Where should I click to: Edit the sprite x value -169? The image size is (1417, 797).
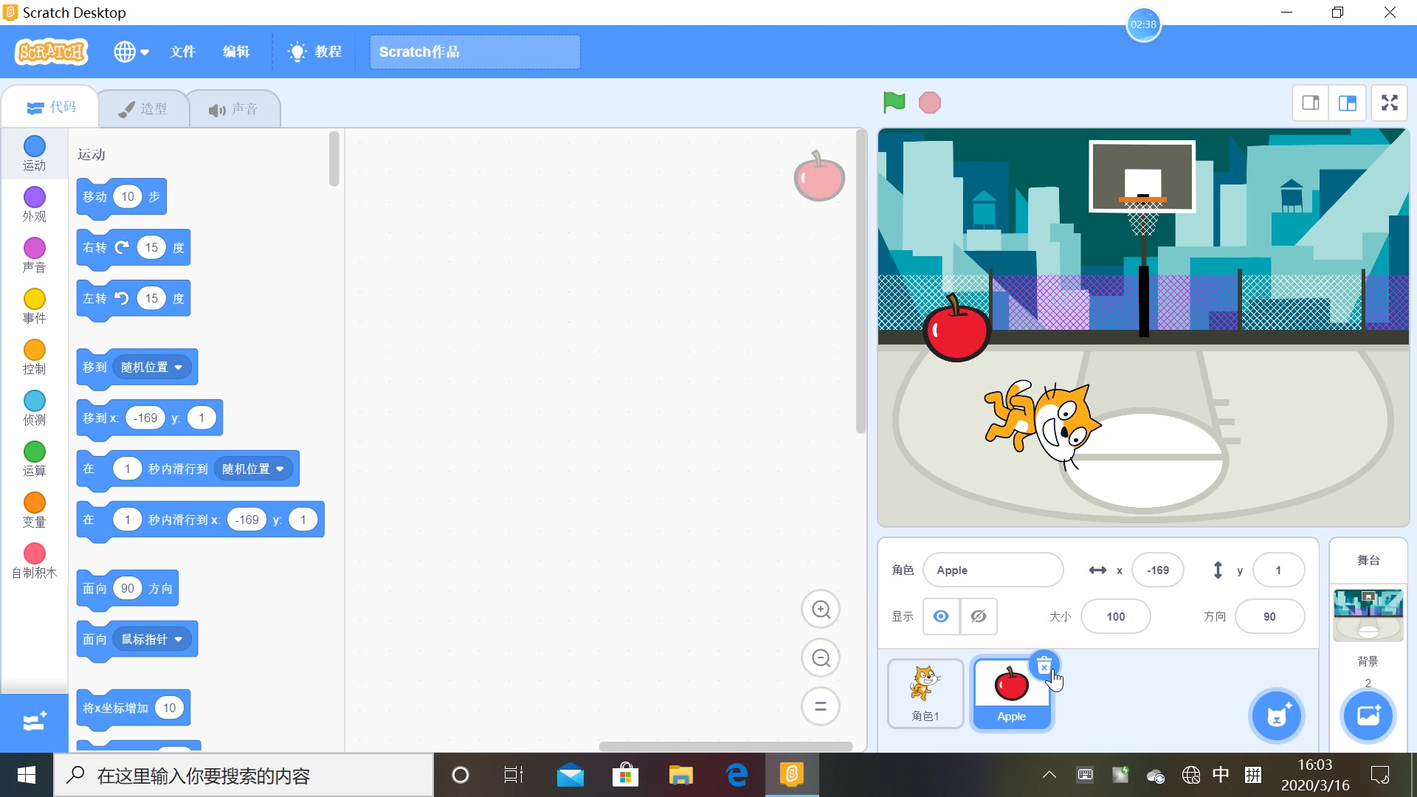pyautogui.click(x=1158, y=570)
